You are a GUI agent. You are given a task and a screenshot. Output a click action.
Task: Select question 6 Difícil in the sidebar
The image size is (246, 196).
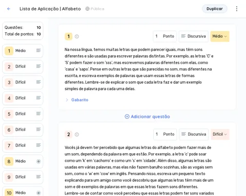pyautogui.click(x=23, y=130)
